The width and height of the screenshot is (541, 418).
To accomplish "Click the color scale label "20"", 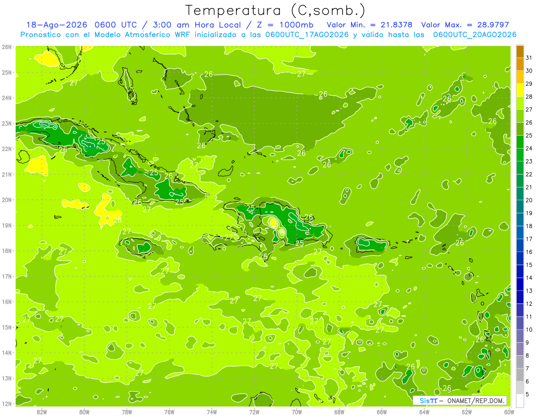I will coord(529,200).
